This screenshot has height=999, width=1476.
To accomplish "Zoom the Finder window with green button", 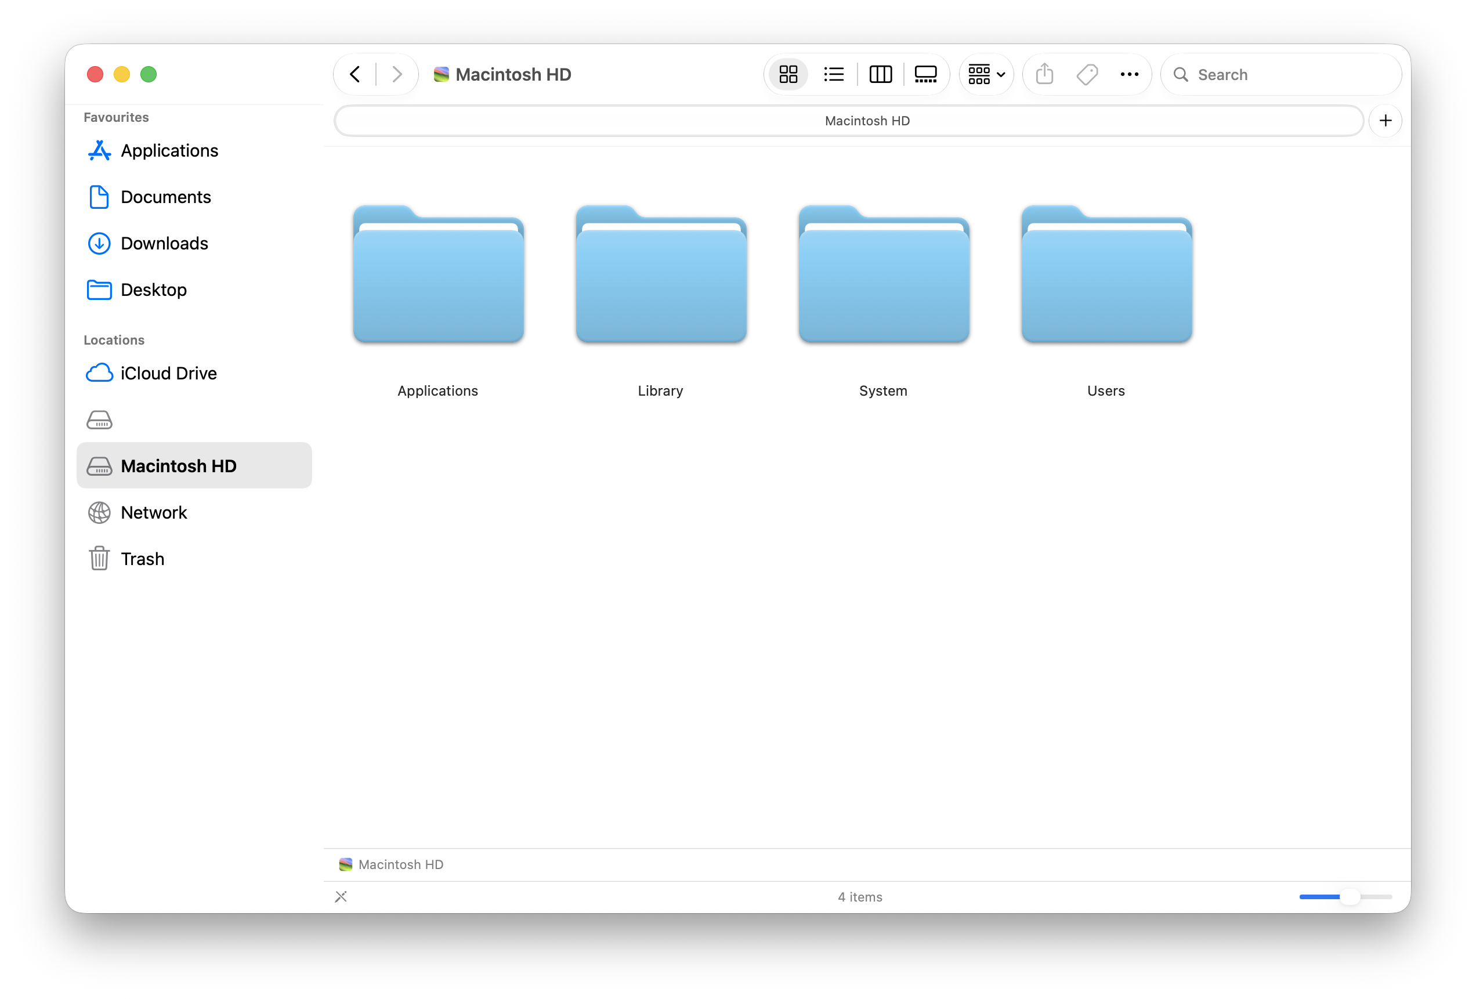I will coord(149,74).
